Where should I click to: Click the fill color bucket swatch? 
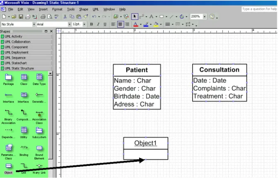tap(156, 24)
